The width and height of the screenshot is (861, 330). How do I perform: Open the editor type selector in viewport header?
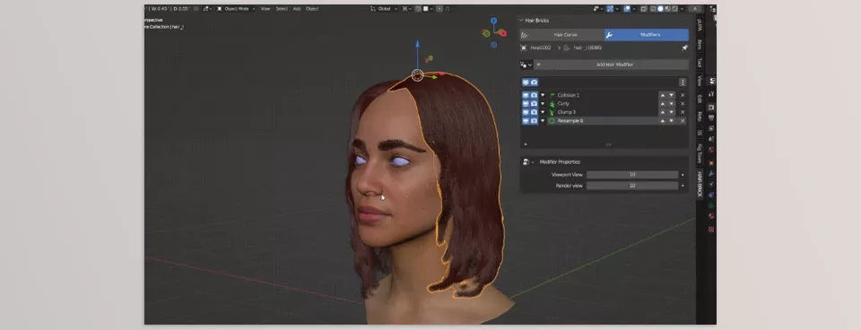tap(207, 9)
